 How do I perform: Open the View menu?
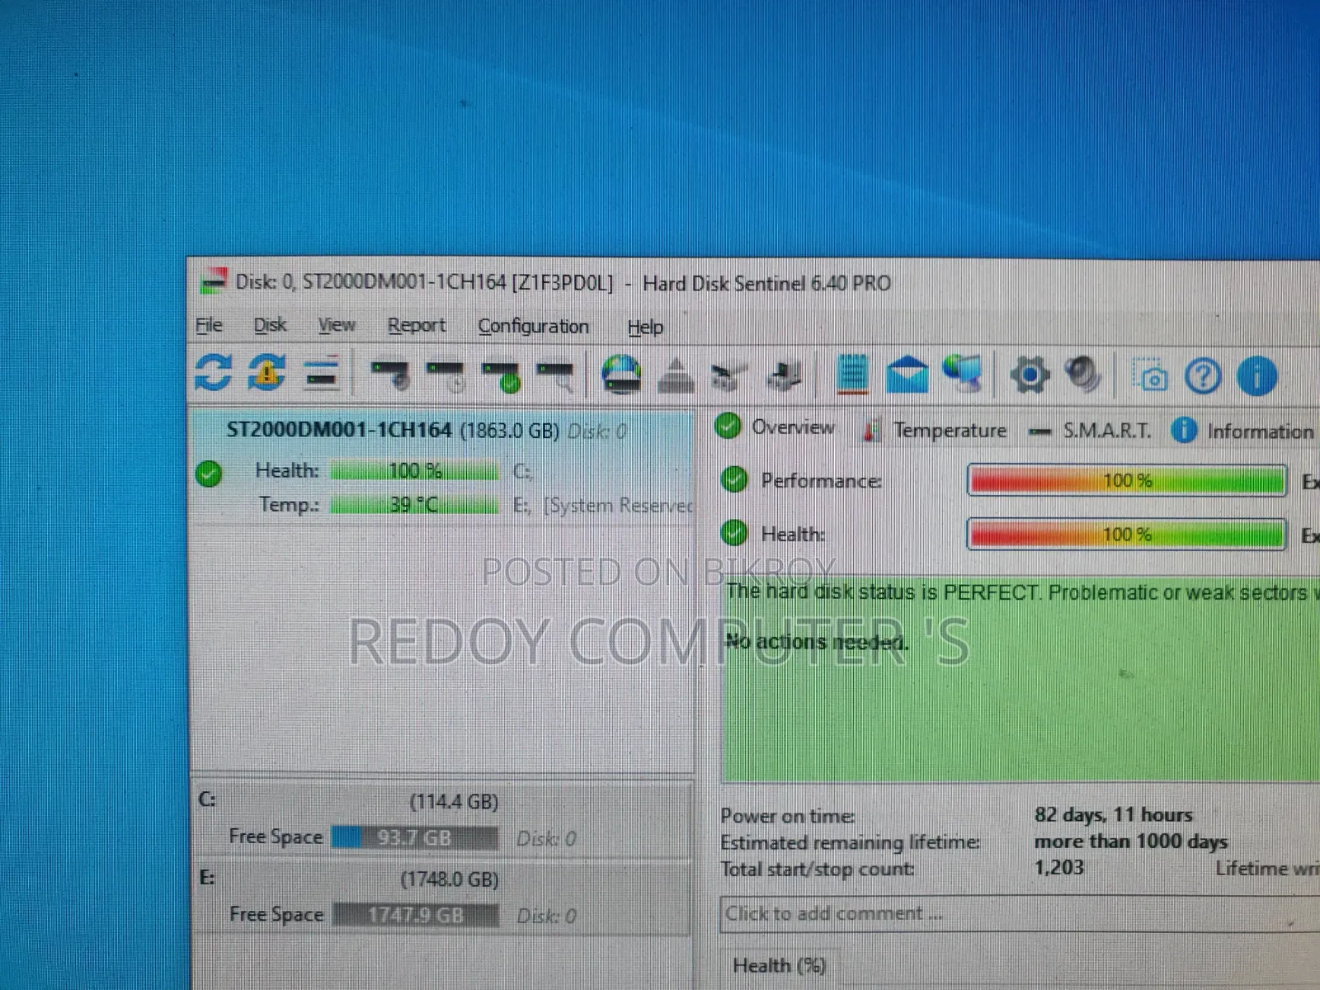[337, 325]
